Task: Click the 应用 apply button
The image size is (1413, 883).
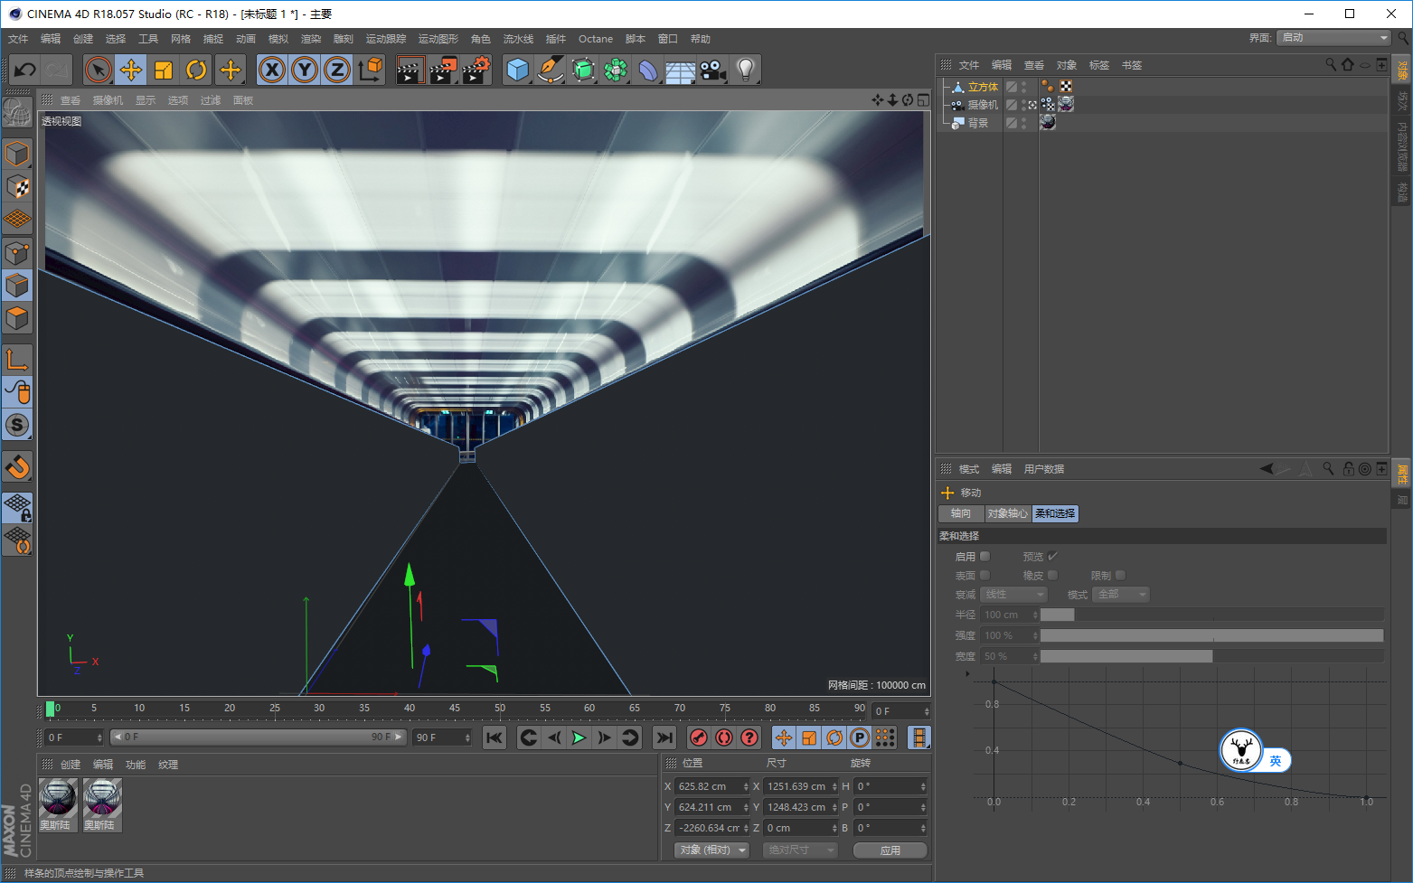Action: coord(890,850)
